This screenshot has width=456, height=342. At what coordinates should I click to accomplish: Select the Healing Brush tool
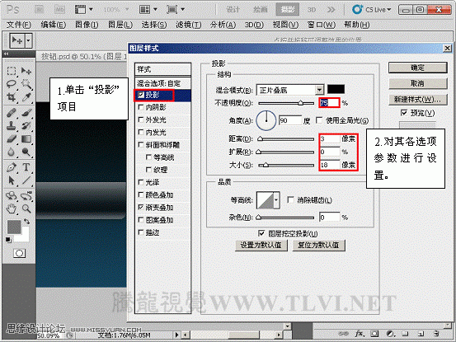click(12, 113)
